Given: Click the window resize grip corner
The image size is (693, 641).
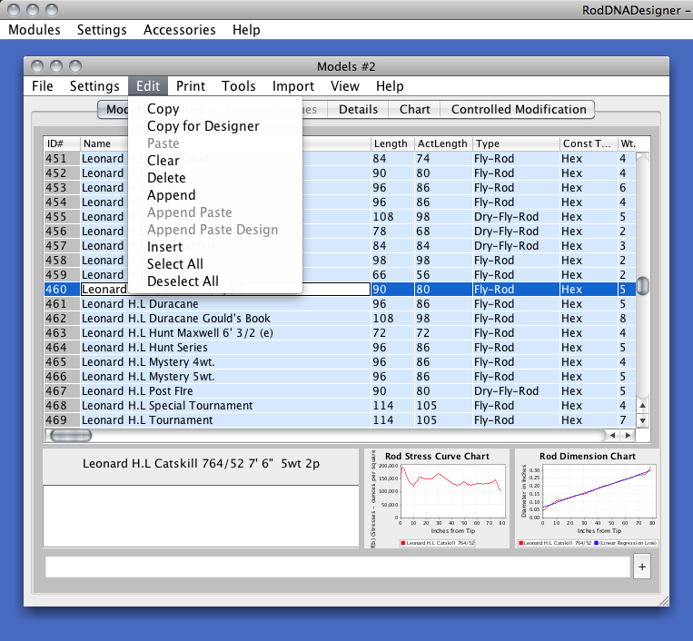Looking at the screenshot, I should pos(664,601).
